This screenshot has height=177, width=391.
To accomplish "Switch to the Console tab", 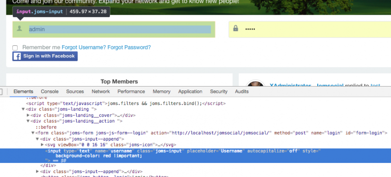I will [50, 91].
